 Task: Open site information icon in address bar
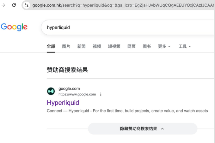click(x=27, y=5)
